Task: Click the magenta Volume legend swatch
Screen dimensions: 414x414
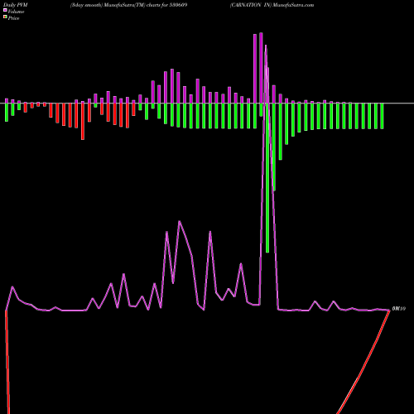Action: point(5,11)
